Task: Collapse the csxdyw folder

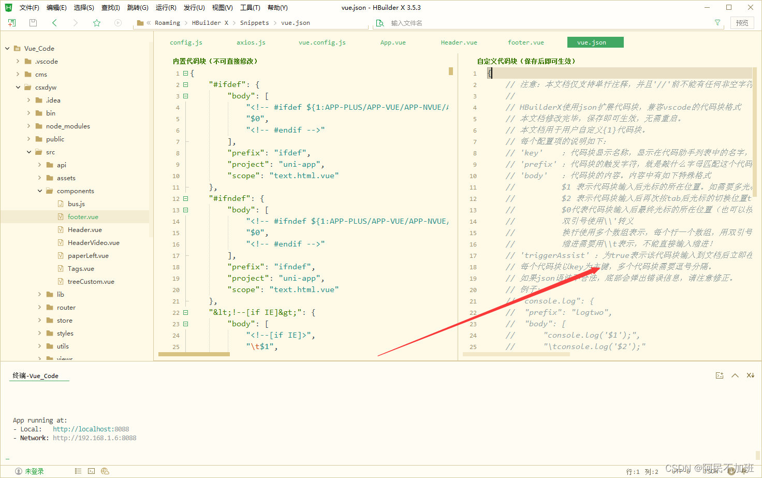Action: coord(18,87)
